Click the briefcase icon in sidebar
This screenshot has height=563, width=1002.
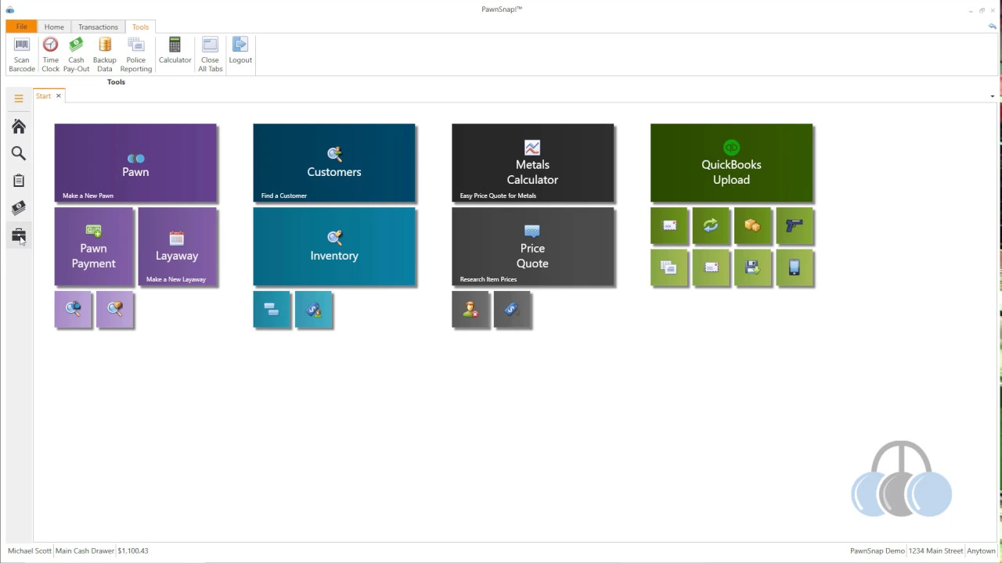pos(19,235)
